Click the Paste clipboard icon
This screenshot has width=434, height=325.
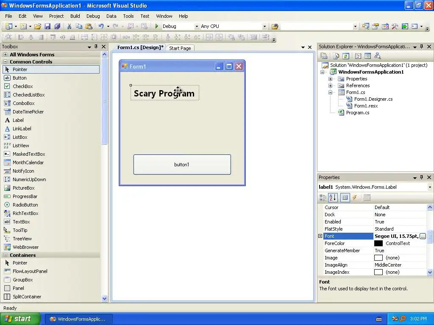pos(89,26)
